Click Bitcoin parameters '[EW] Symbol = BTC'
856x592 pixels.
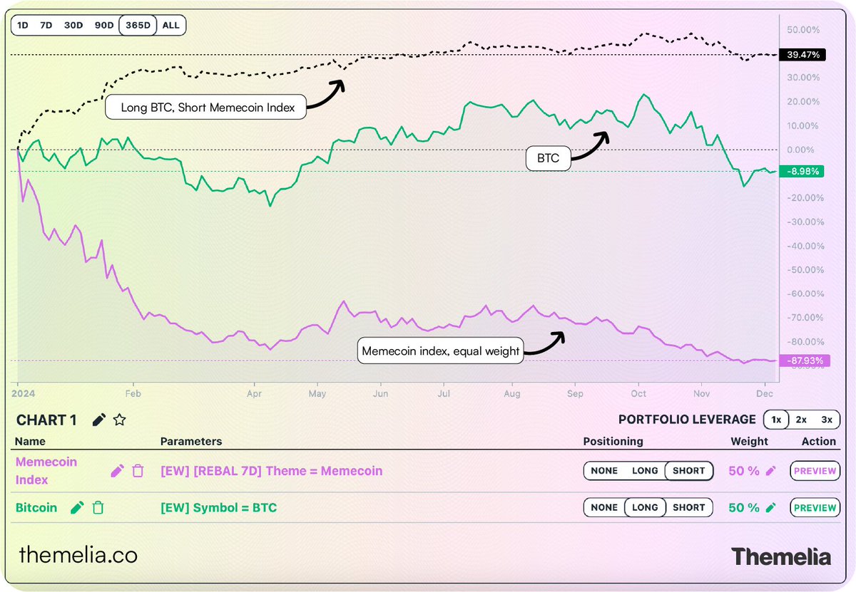218,508
